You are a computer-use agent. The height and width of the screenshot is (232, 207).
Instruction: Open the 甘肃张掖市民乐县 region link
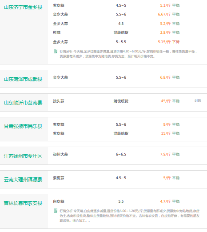(23, 126)
